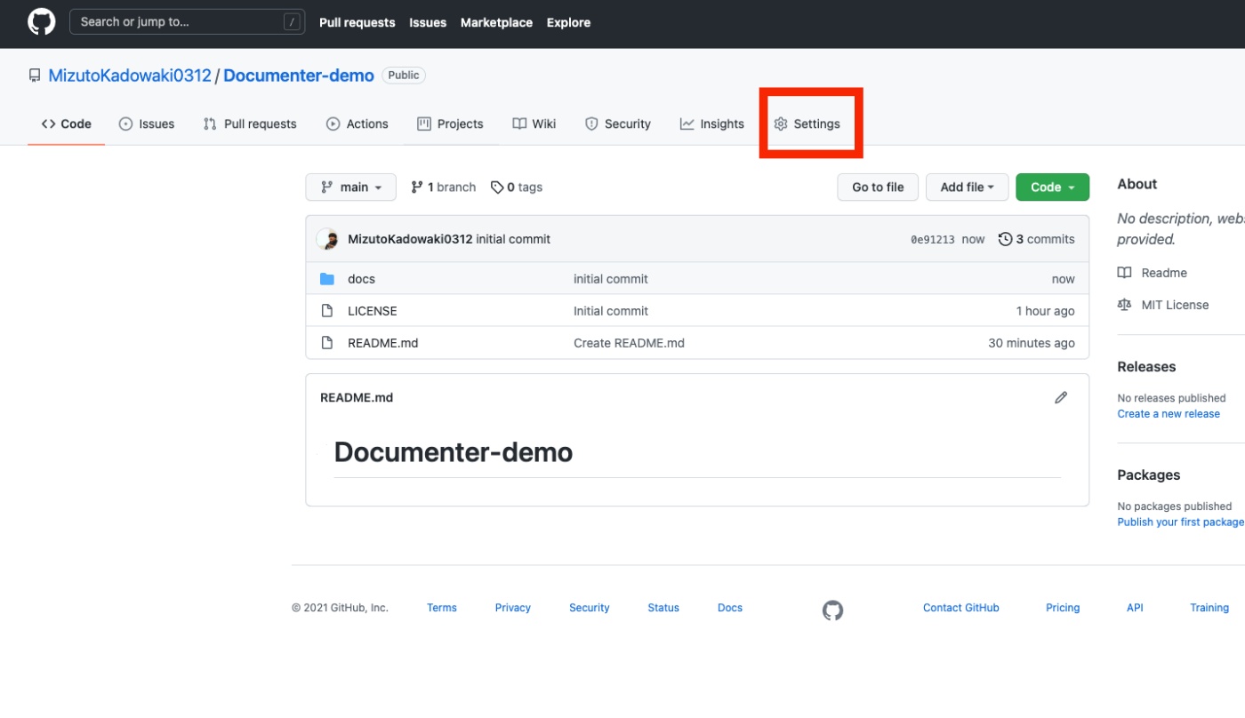The width and height of the screenshot is (1245, 718).
Task: Open Marketplace from the header
Action: [x=496, y=22]
